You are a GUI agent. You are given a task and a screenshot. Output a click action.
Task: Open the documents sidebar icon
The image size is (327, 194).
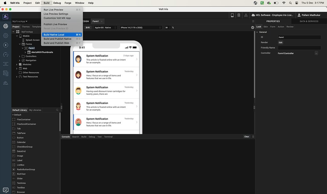pos(6,73)
